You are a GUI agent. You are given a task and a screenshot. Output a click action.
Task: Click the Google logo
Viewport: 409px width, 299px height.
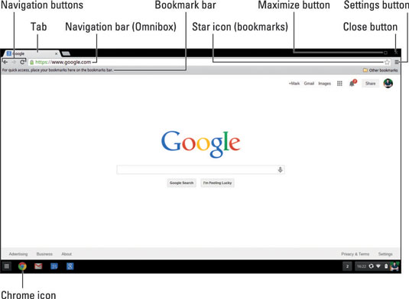coord(200,143)
